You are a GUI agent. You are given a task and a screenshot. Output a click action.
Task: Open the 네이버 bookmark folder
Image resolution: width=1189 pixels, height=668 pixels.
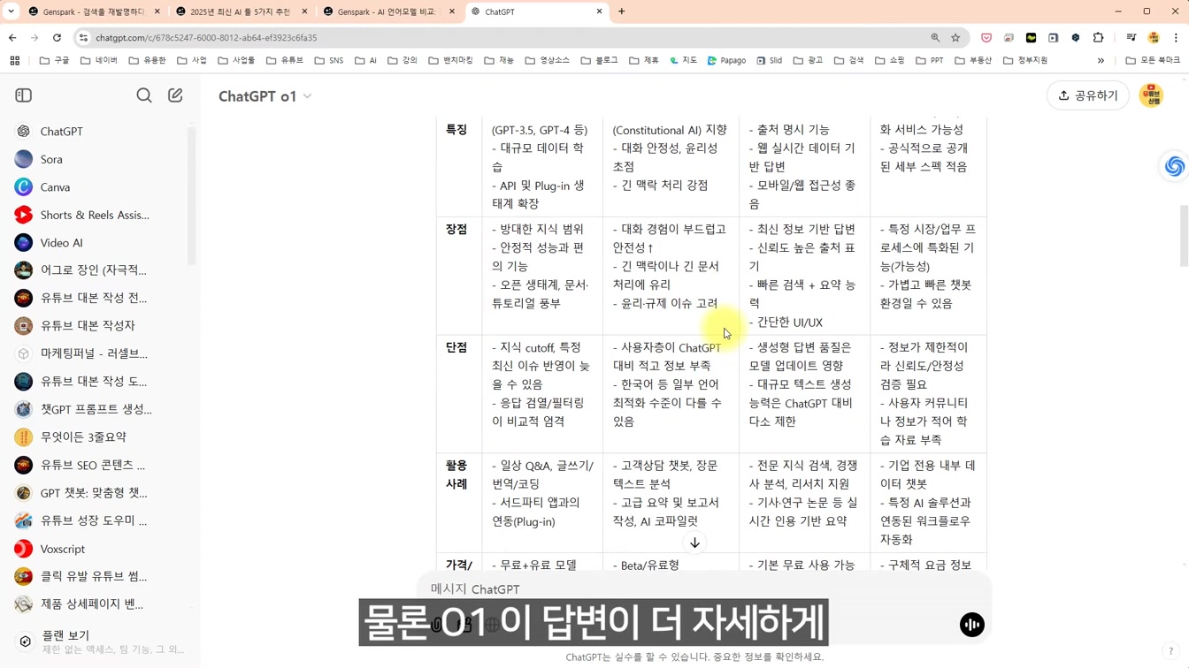[x=99, y=61]
